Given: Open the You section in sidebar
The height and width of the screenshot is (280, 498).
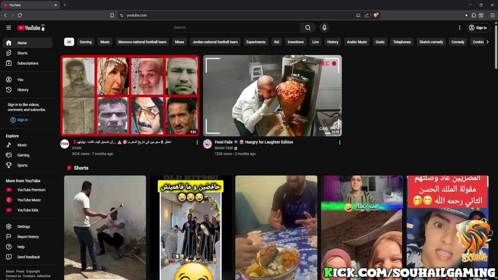Looking at the screenshot, I should pyautogui.click(x=27, y=80).
